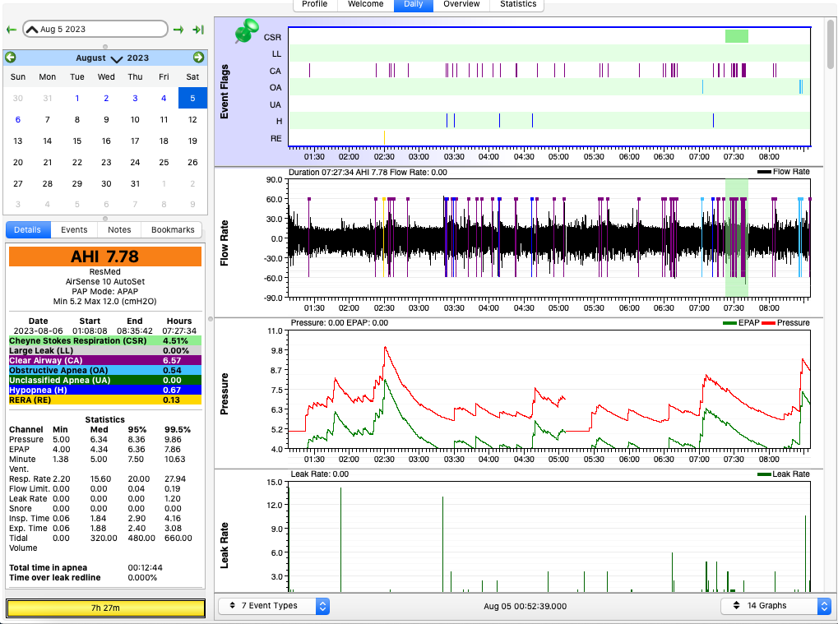Click the next month arrow in calendar header
838x624 pixels.
[198, 58]
